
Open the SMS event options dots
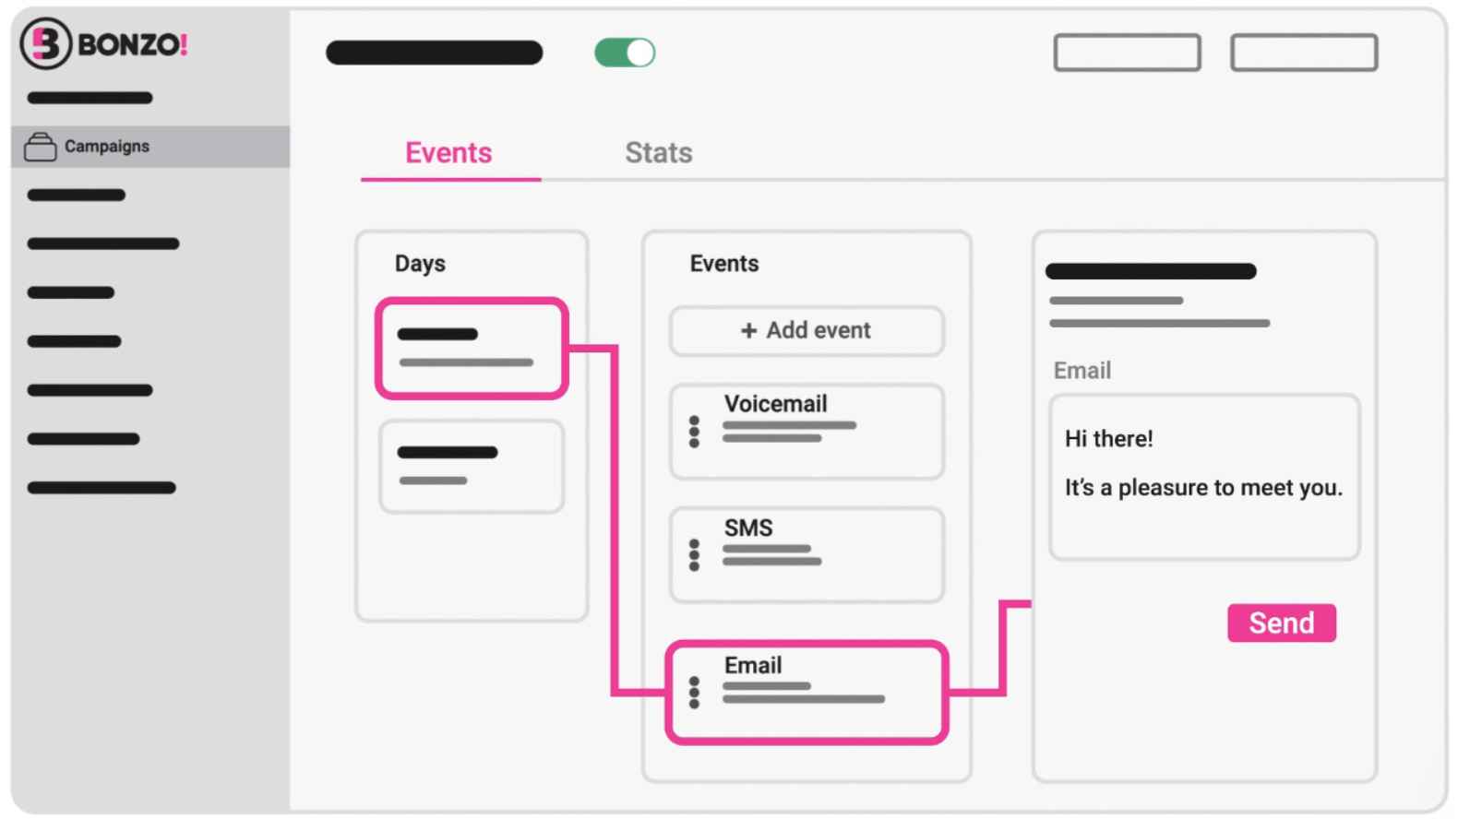(x=694, y=555)
